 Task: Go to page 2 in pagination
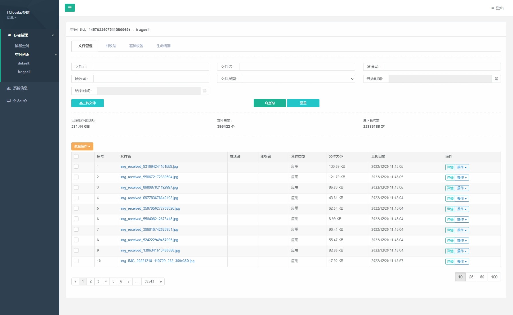click(x=91, y=281)
